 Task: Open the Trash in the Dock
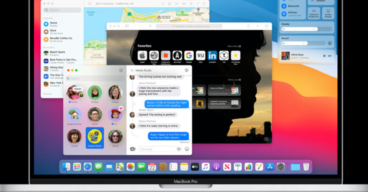point(306,167)
